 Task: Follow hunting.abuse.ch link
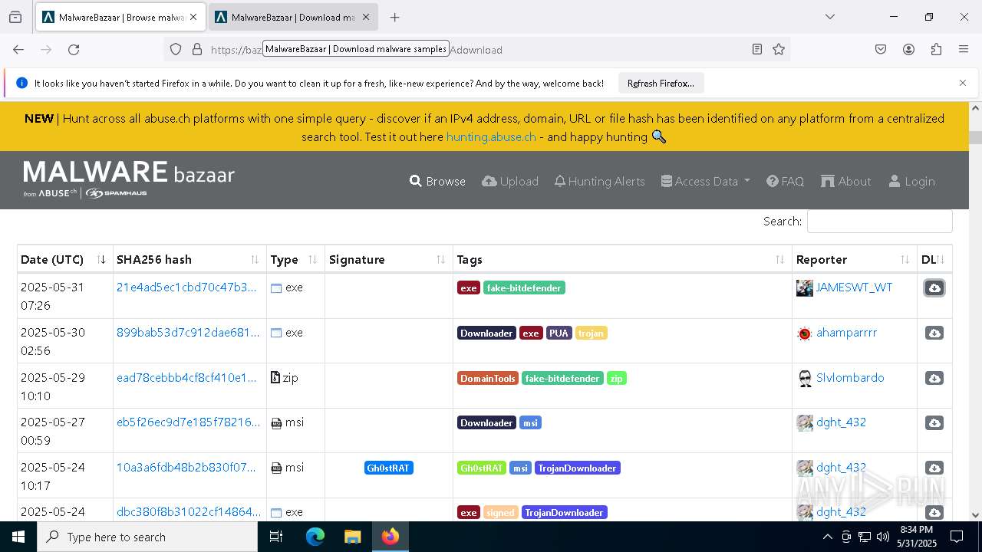[x=491, y=136]
